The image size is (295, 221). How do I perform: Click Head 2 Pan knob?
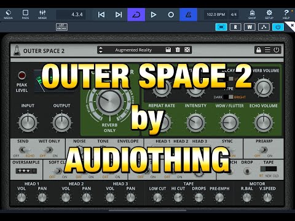pyautogui.click(x=87, y=198)
